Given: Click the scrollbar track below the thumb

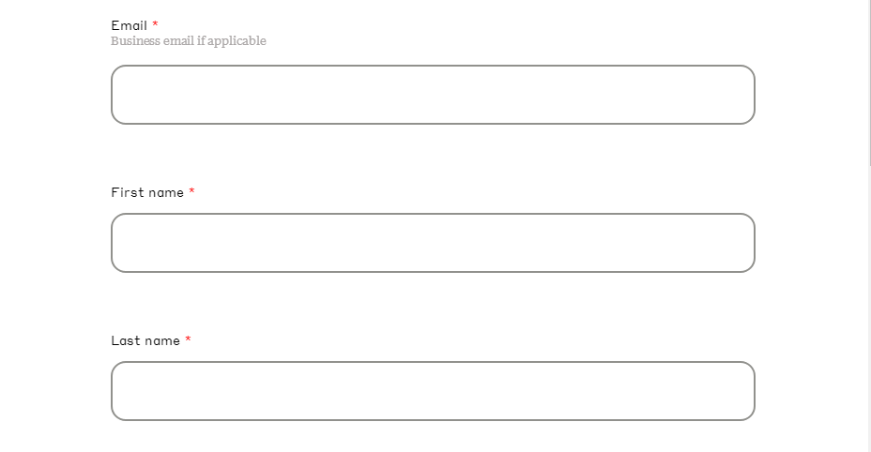Looking at the screenshot, I should tap(869, 309).
